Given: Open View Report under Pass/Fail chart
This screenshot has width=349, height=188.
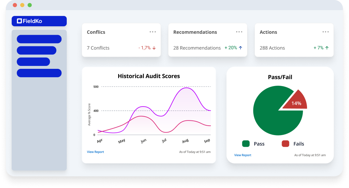Looking at the screenshot, I should pos(243,155).
